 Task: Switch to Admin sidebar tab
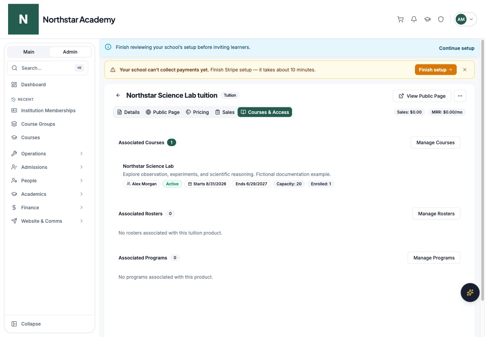70,52
